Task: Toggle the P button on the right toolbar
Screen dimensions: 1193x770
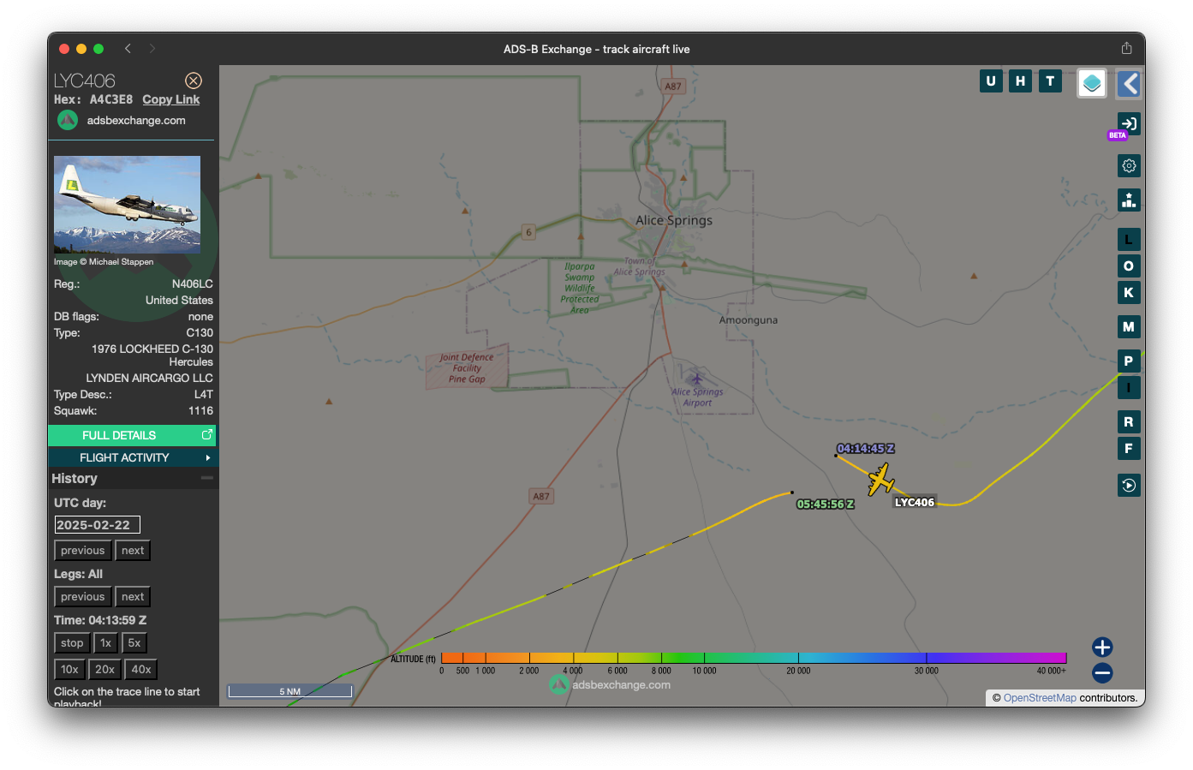Action: click(1129, 361)
